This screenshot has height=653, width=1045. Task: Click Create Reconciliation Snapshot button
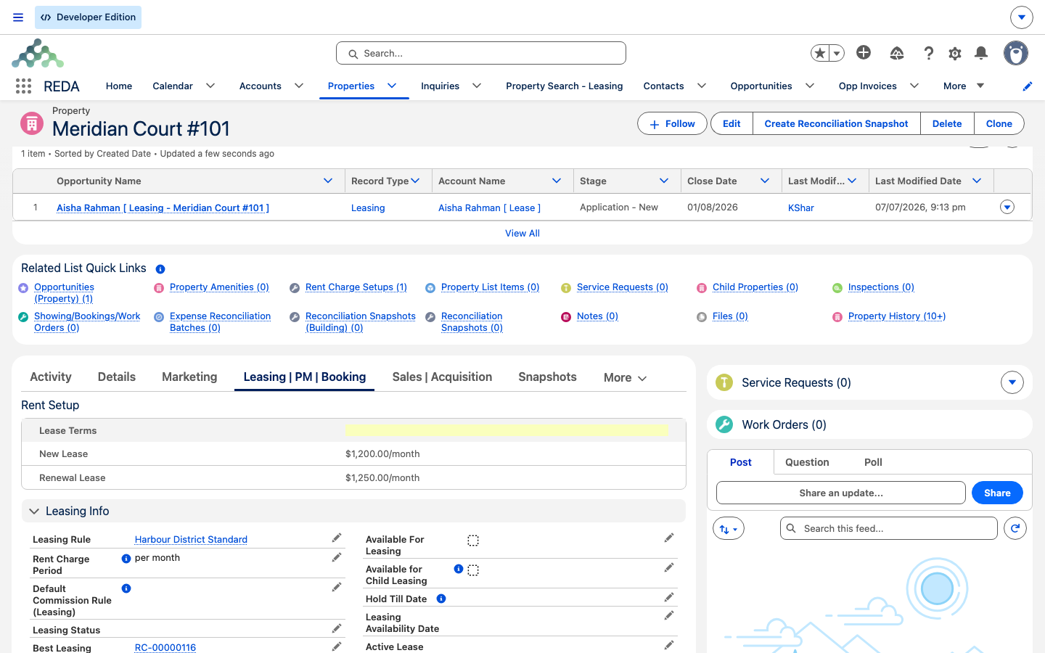836,123
